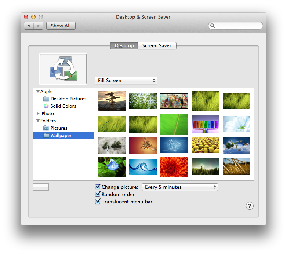
Task: Select the colorful cans wallpaper thumbnail
Action: pos(205,124)
